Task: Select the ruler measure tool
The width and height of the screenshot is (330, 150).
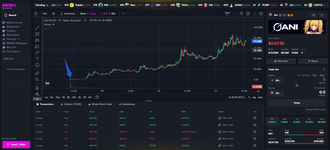Action: [x=37, y=73]
